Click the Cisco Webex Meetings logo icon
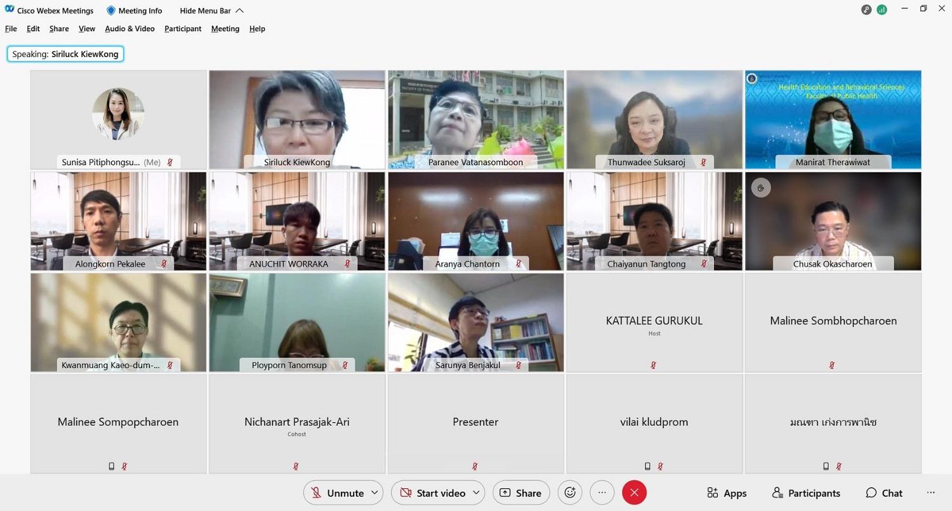The width and height of the screenshot is (952, 511). 10,10
